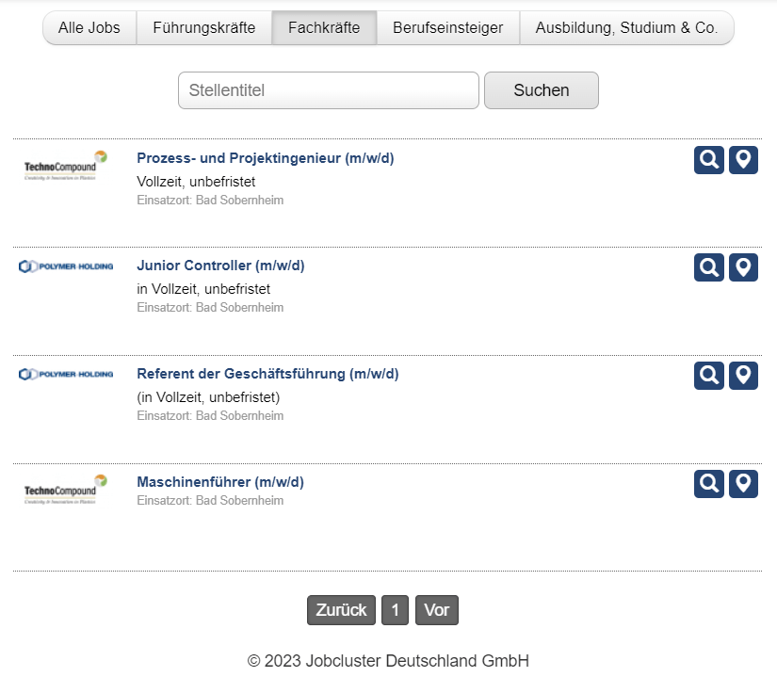
Task: Click magnifier icon for Referent der Geschäftsführung
Action: coord(708,376)
